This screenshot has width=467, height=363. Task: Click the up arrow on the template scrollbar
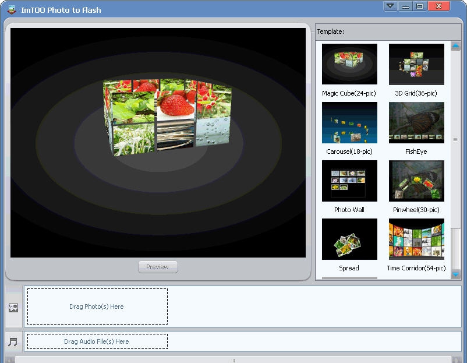[x=456, y=45]
